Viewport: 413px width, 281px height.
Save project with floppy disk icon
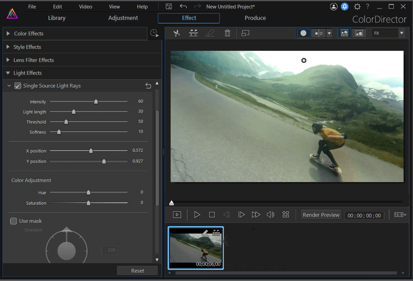click(169, 6)
